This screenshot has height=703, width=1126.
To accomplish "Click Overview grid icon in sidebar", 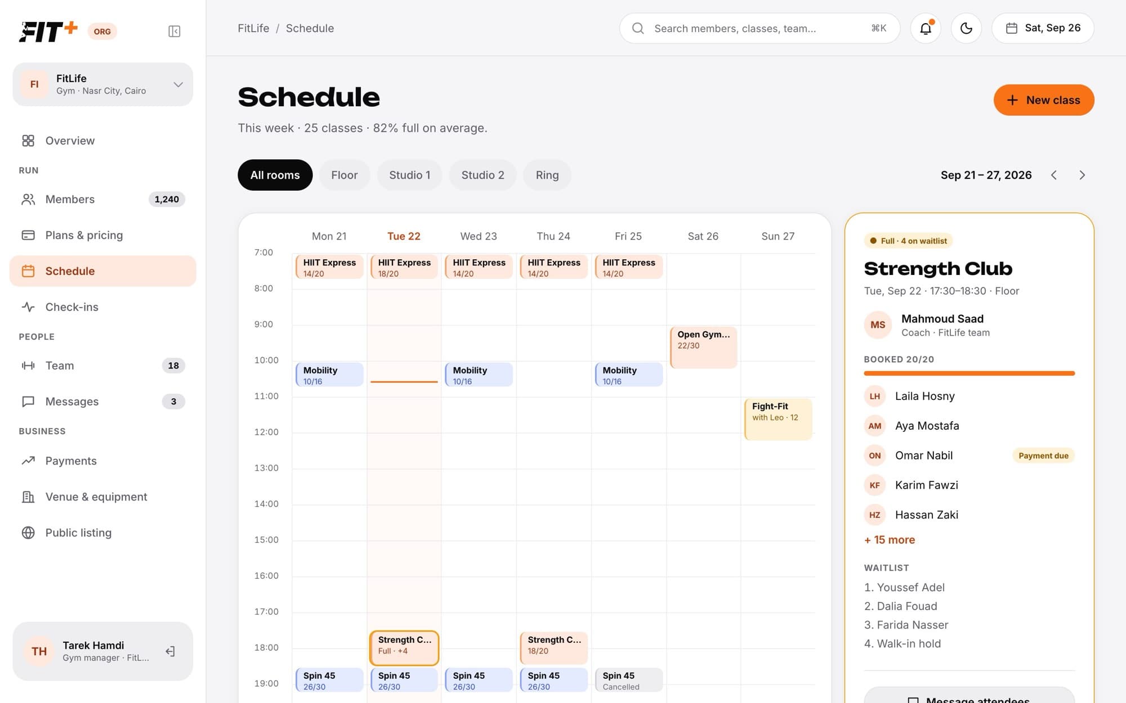I will (28, 141).
